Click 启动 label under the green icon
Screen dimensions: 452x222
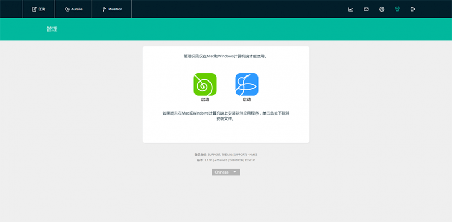[x=205, y=100]
